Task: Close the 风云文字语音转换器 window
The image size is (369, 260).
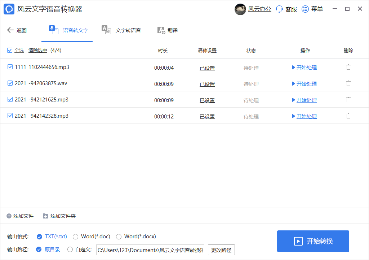Action: (x=360, y=9)
